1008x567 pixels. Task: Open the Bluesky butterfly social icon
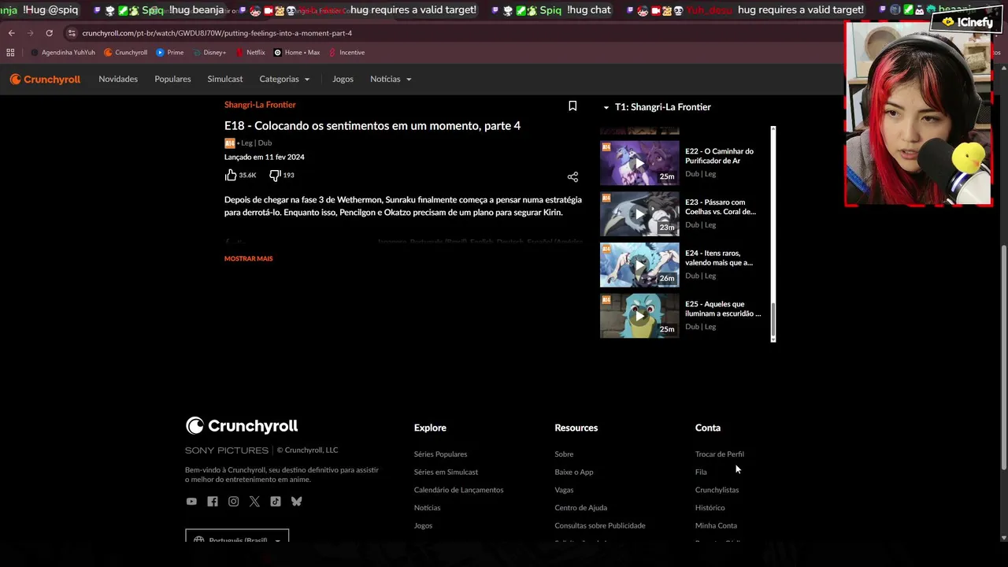tap(296, 502)
